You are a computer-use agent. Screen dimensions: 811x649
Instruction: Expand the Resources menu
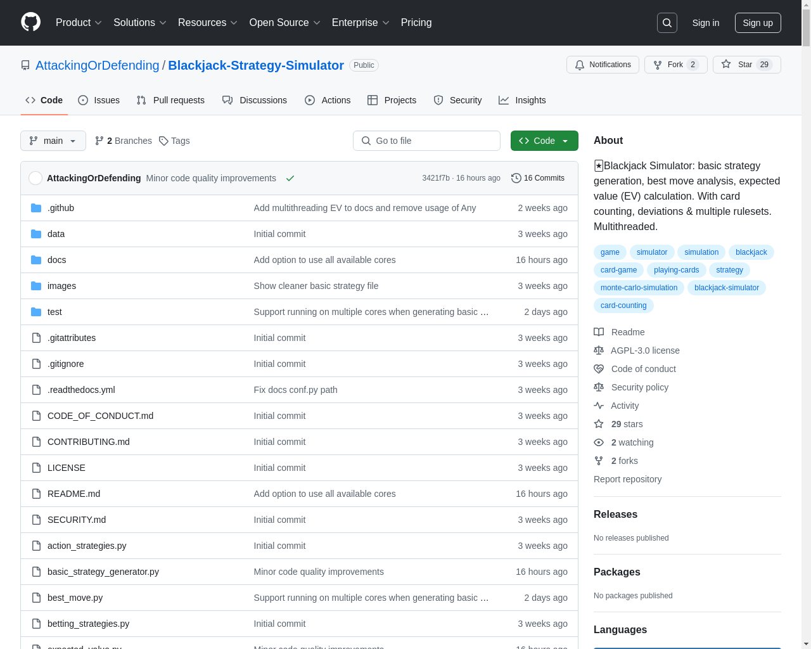tap(208, 23)
